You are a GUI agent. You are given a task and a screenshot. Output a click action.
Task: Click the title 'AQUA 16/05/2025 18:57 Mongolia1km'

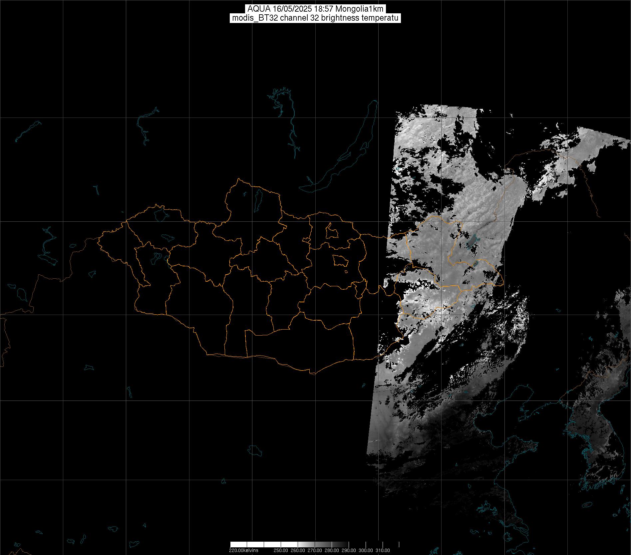(315, 9)
